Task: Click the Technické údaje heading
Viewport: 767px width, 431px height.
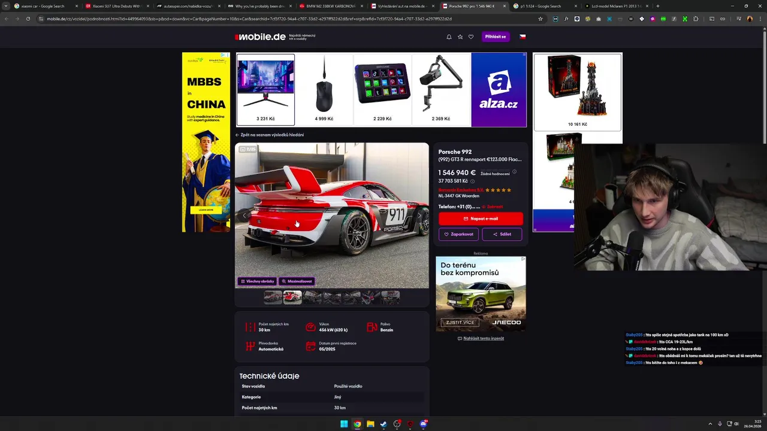Action: point(269,376)
